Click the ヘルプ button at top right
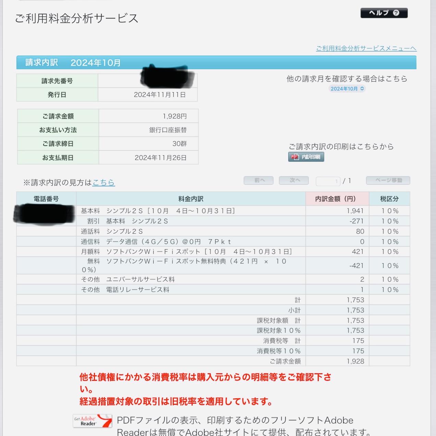 click(384, 13)
